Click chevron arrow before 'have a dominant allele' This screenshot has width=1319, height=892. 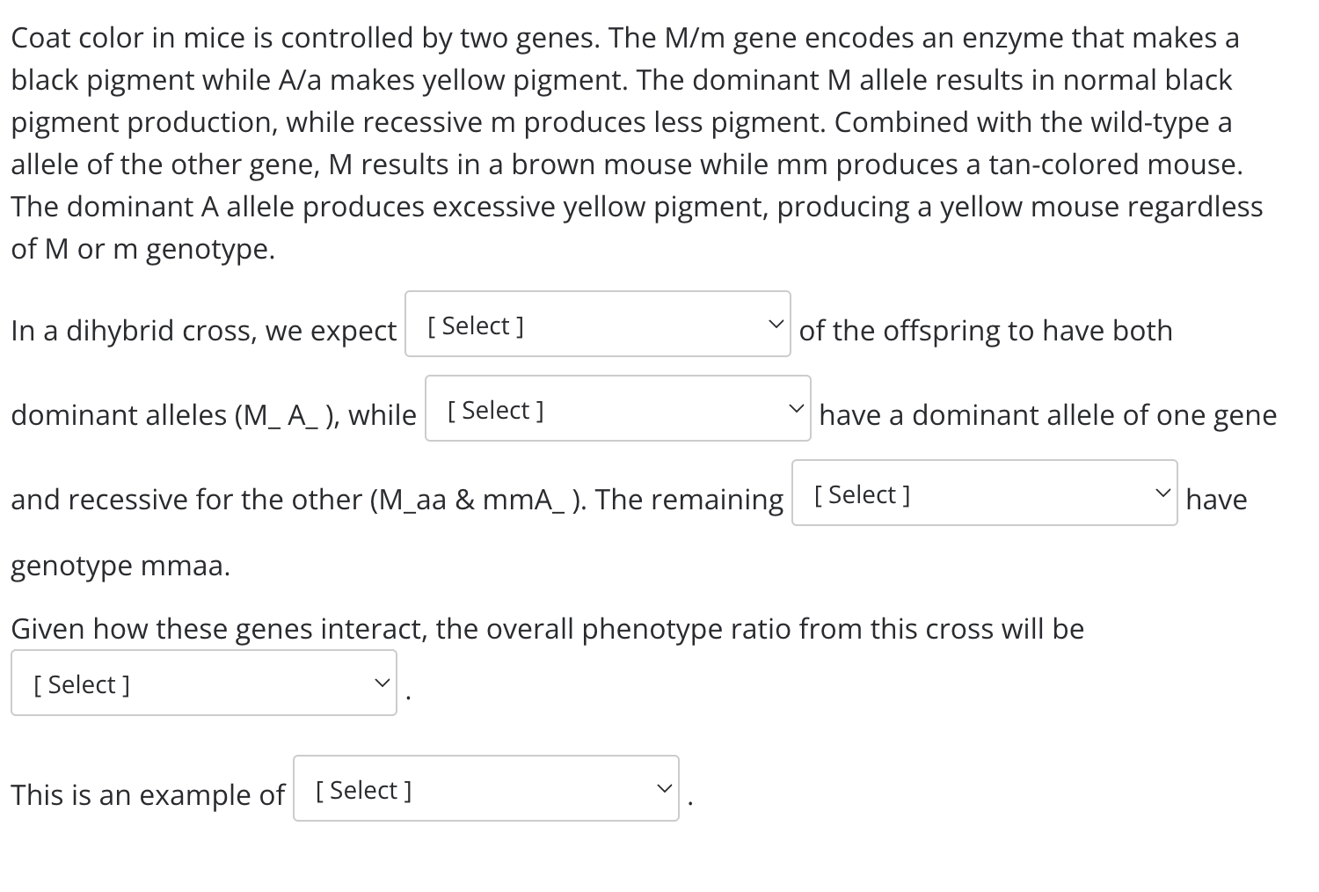coord(795,408)
